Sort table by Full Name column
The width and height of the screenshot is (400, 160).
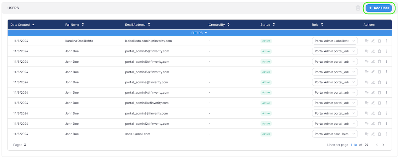74,25
